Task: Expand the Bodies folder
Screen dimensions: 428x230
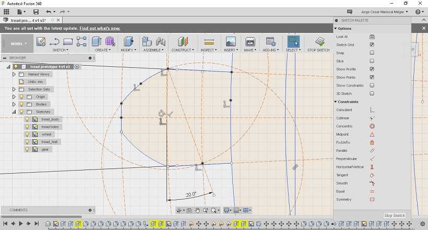Action: point(14,104)
